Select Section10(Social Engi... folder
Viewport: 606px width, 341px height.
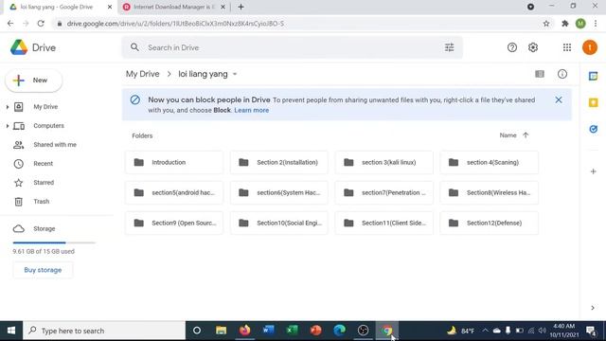click(279, 224)
